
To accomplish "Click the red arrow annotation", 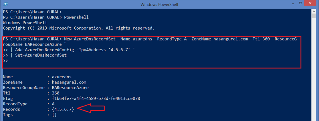I will pos(91,109).
